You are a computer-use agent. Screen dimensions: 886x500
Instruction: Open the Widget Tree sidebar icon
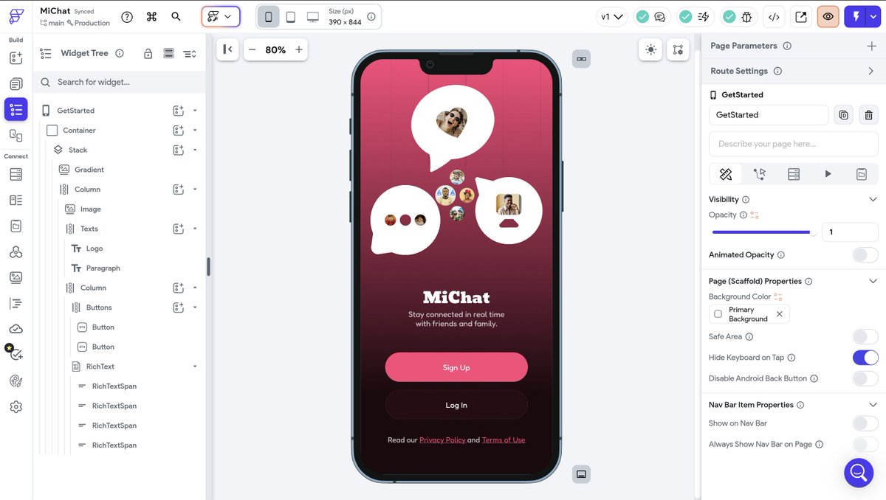[x=16, y=109]
